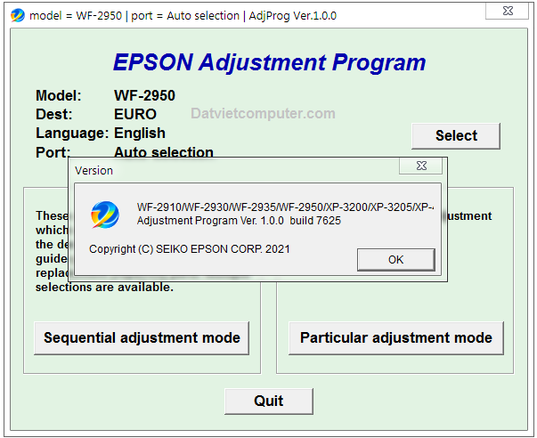
Task: Click the supported models list text line
Action: coord(285,207)
